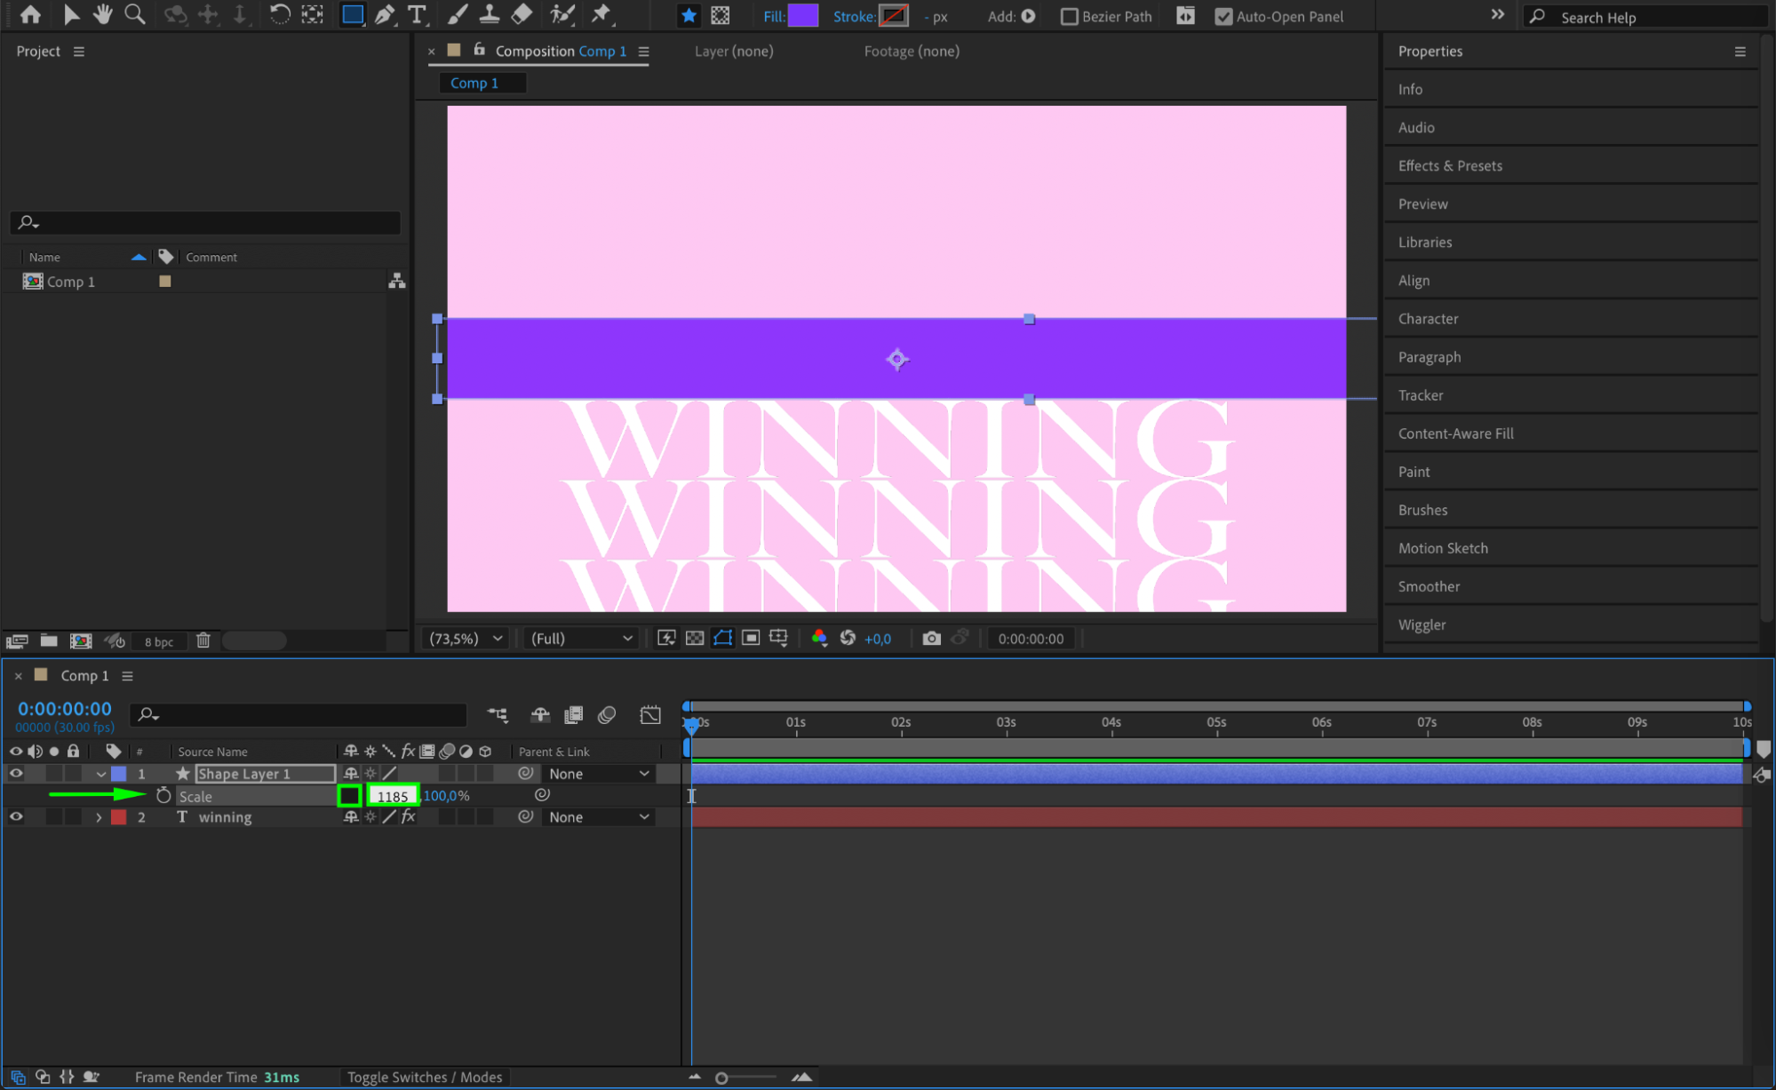The width and height of the screenshot is (1776, 1090).
Task: Open the Effects & Presets panel
Action: [x=1450, y=166]
